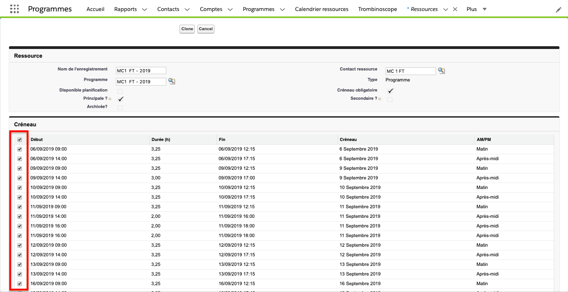Open Contact ressource lookup magnifier icon

click(442, 70)
